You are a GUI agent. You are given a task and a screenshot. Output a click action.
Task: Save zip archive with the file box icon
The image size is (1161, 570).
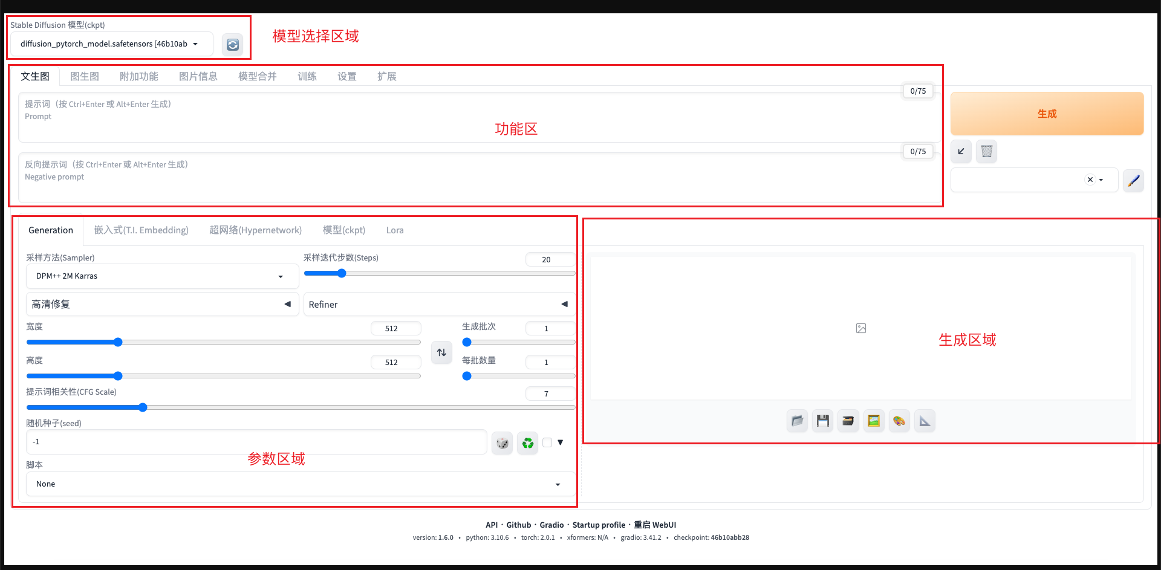[x=848, y=421]
